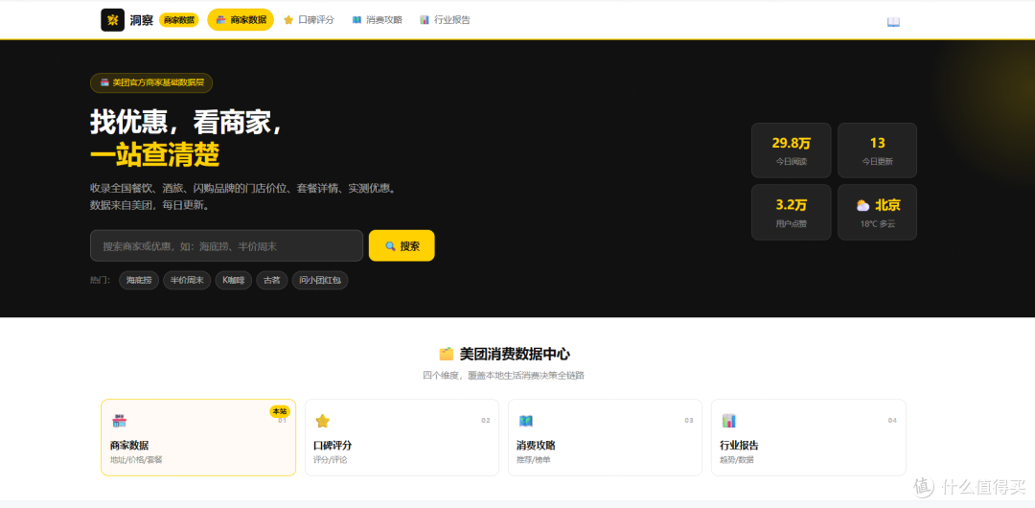Screen dimensions: 1035x508
Task: Click the 美团官方商家基础数据层 badge
Action: pos(151,82)
